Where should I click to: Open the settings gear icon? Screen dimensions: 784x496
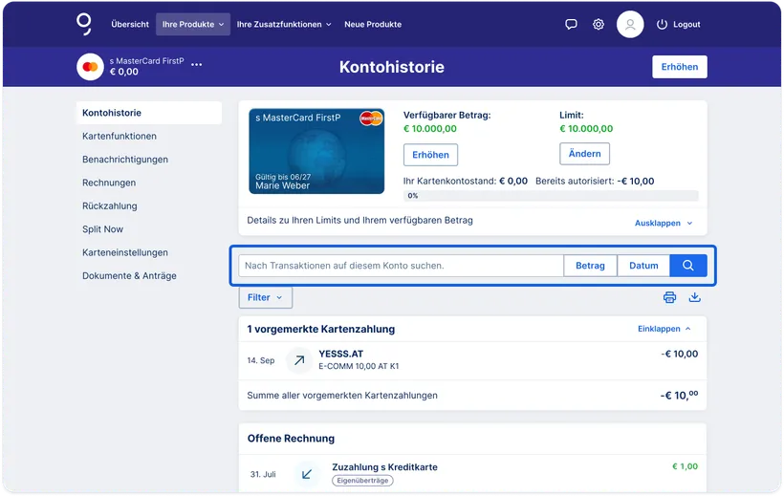coord(598,24)
